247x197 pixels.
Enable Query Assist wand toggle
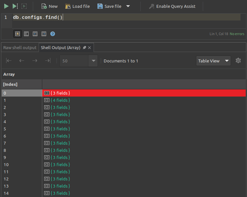(x=172, y=6)
